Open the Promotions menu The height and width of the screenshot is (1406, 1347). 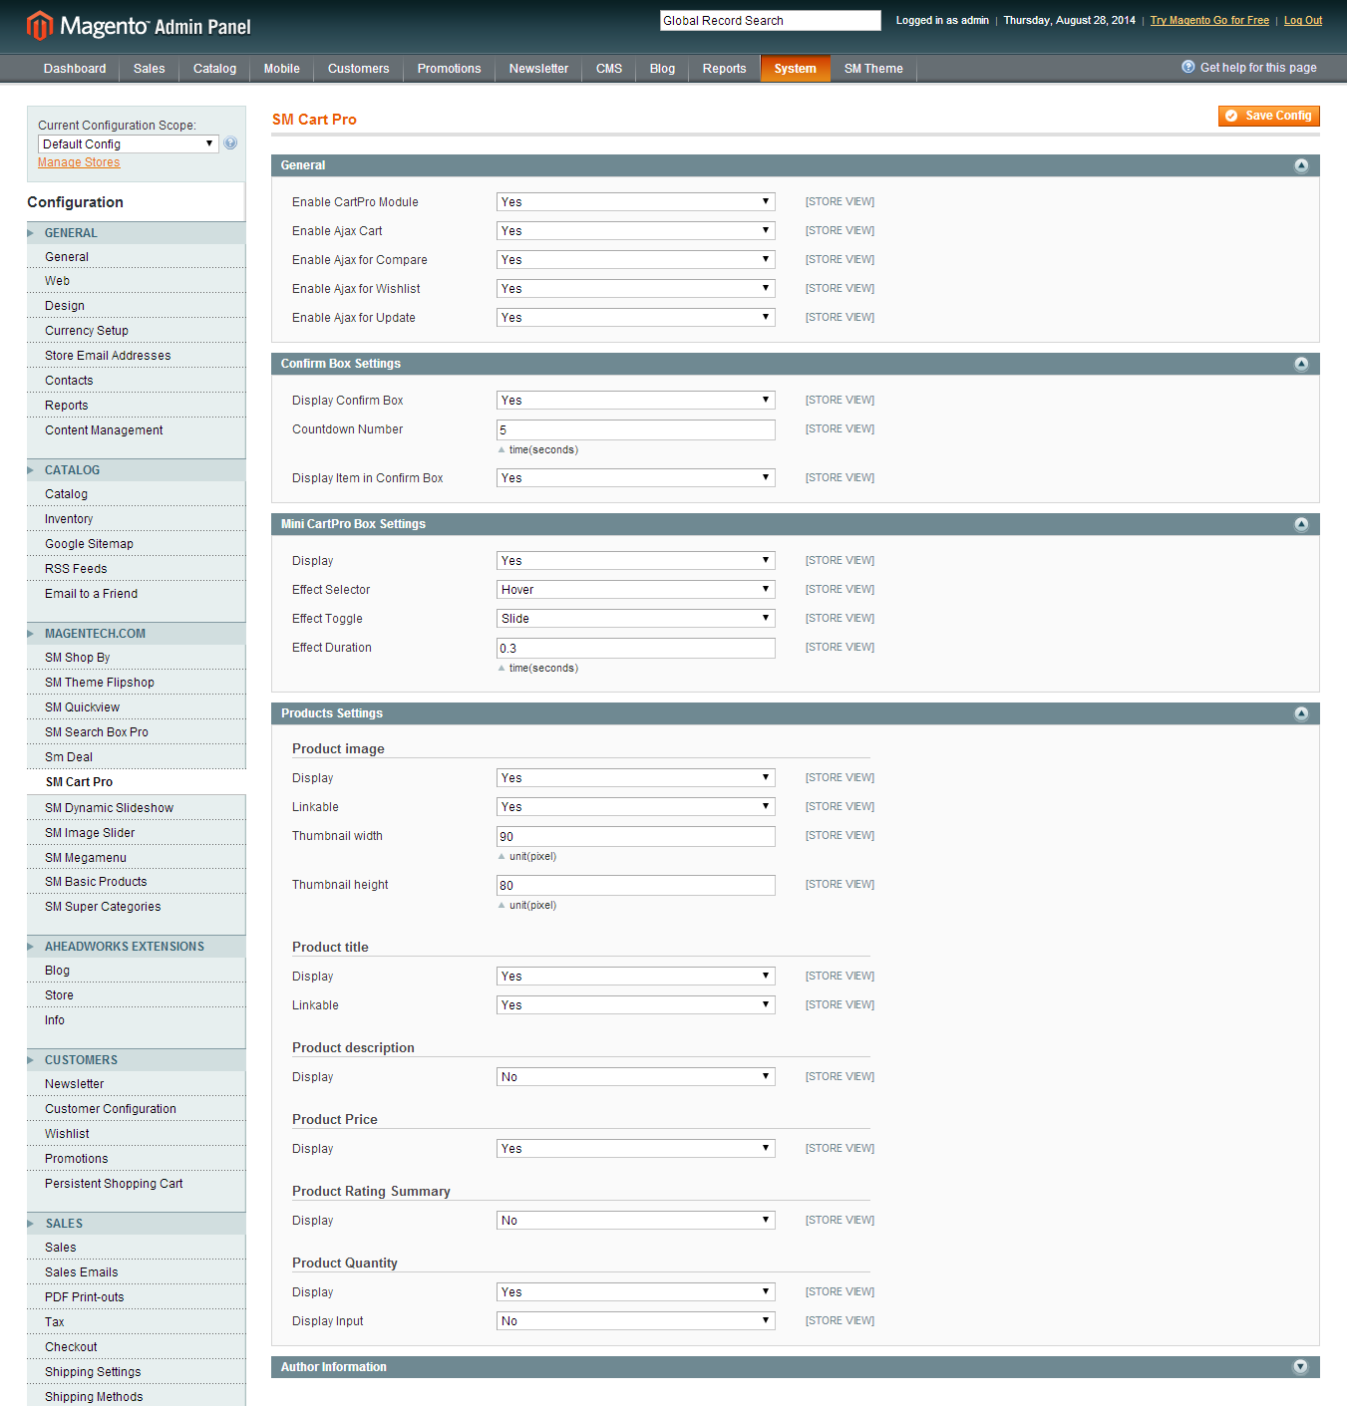tap(449, 69)
